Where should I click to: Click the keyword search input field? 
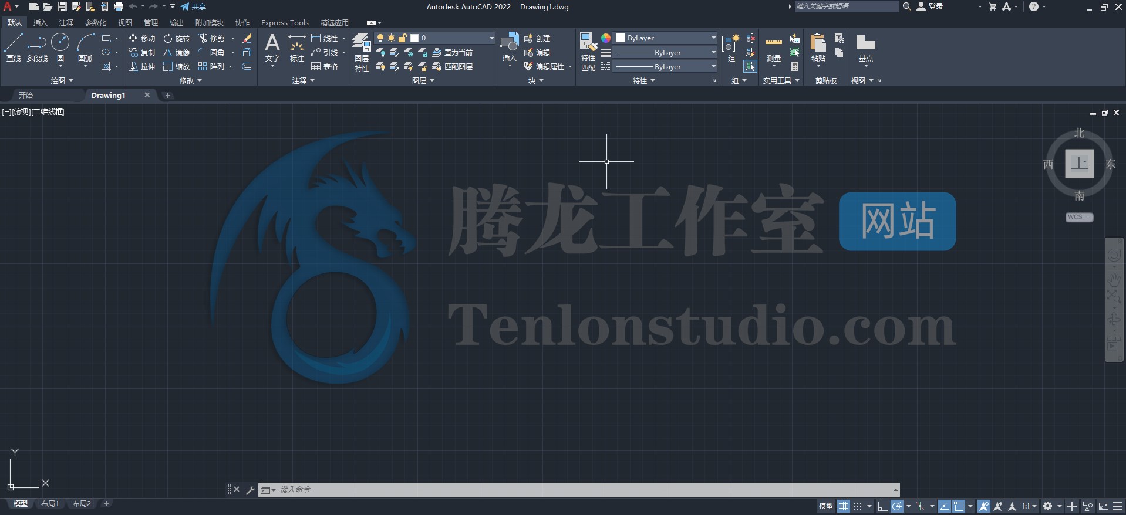[847, 6]
